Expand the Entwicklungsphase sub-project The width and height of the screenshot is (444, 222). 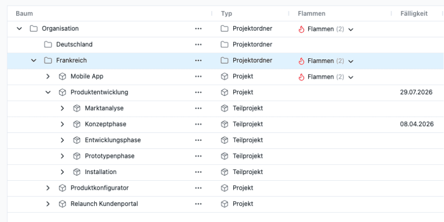62,140
